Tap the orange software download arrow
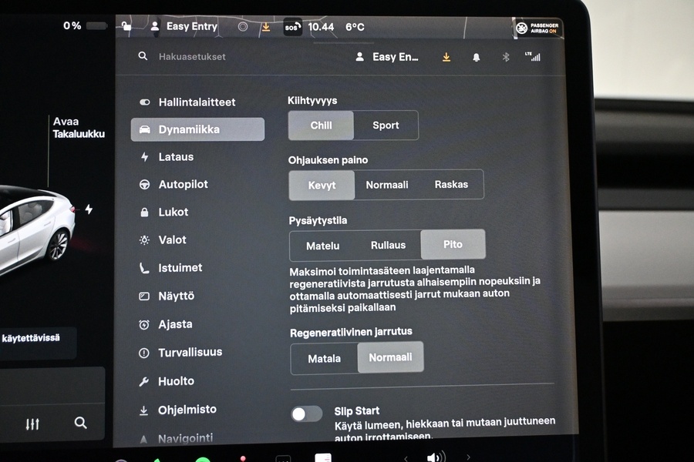The height and width of the screenshot is (462, 694). click(446, 57)
